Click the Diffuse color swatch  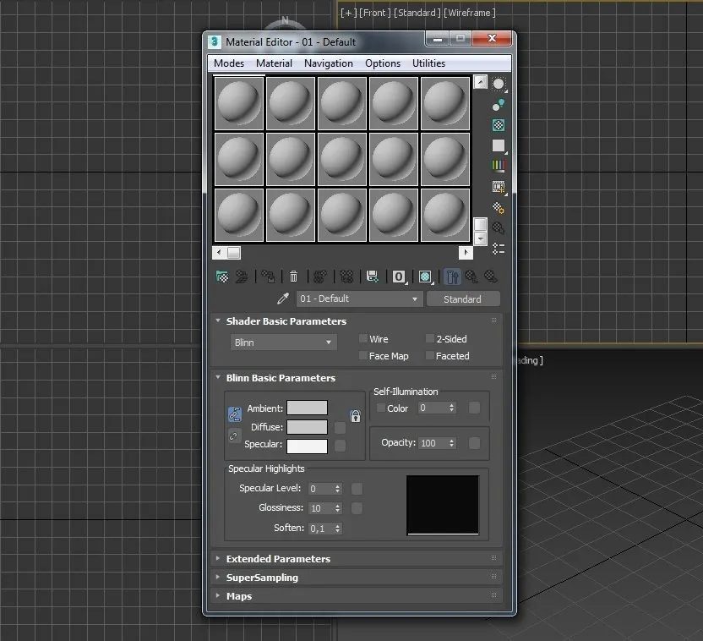(x=307, y=427)
